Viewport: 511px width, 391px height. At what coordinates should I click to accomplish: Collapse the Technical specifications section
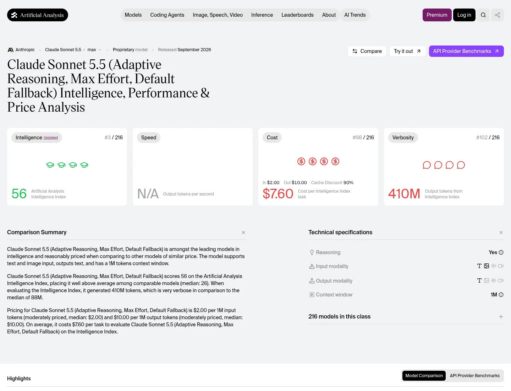pos(501,232)
